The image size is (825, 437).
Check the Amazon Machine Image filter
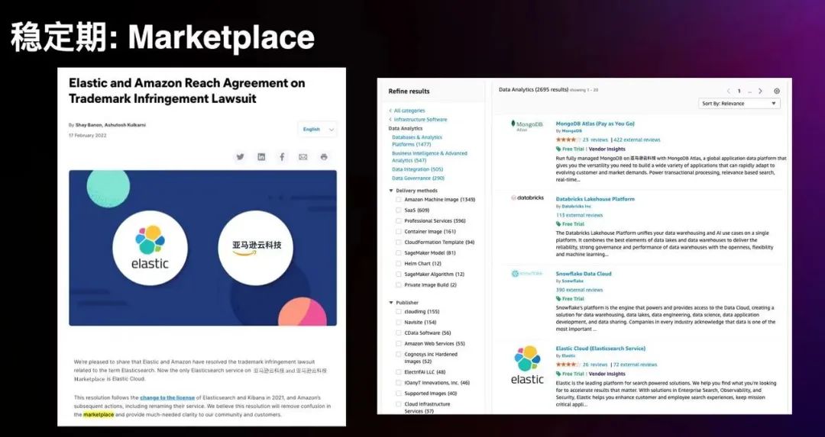pos(399,200)
